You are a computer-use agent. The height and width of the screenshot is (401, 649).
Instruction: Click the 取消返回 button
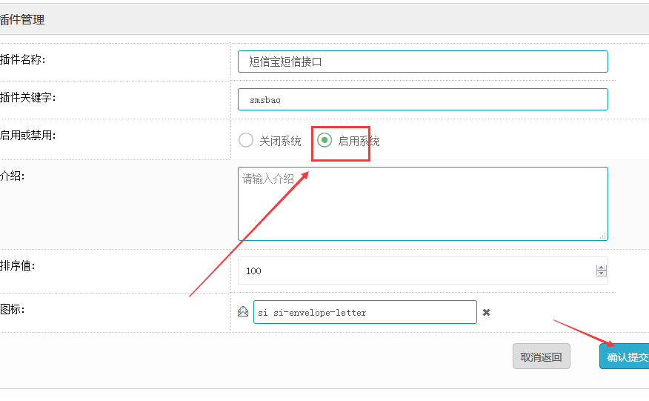[542, 357]
